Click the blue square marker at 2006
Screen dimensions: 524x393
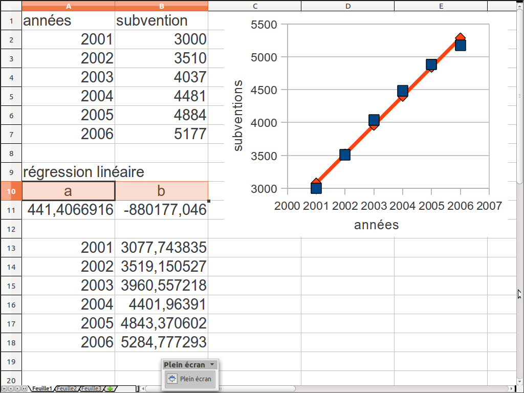461,45
